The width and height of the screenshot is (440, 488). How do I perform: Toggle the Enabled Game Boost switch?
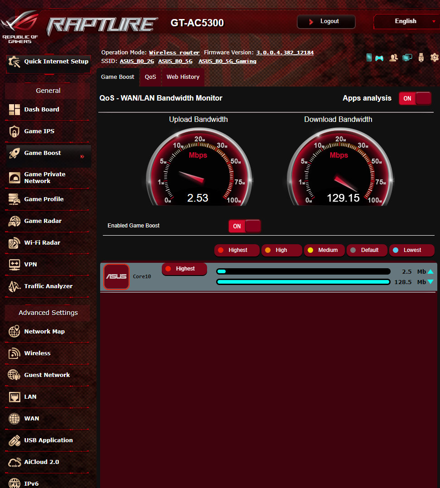[245, 226]
